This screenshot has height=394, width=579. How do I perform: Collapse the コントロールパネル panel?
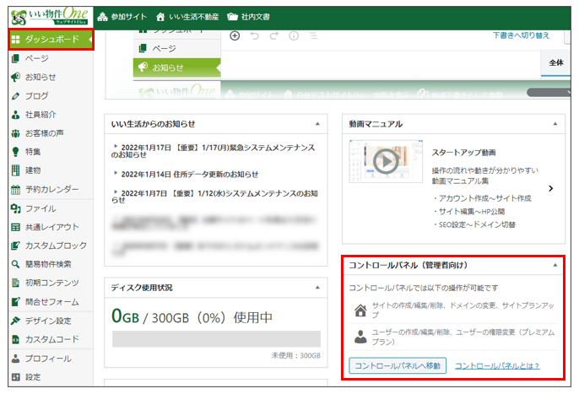tap(554, 265)
